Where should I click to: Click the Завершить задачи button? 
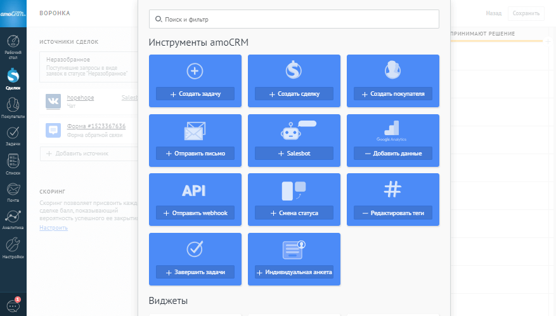pos(195,272)
